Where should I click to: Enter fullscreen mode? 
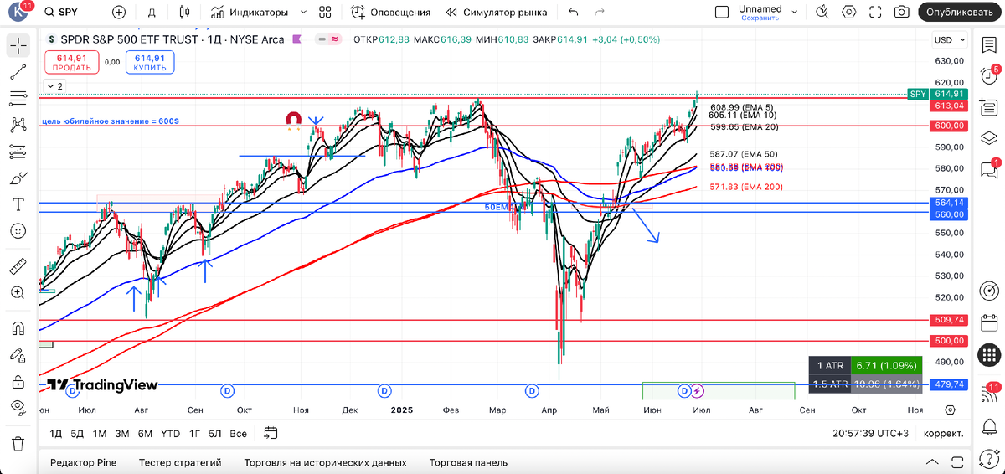[876, 12]
